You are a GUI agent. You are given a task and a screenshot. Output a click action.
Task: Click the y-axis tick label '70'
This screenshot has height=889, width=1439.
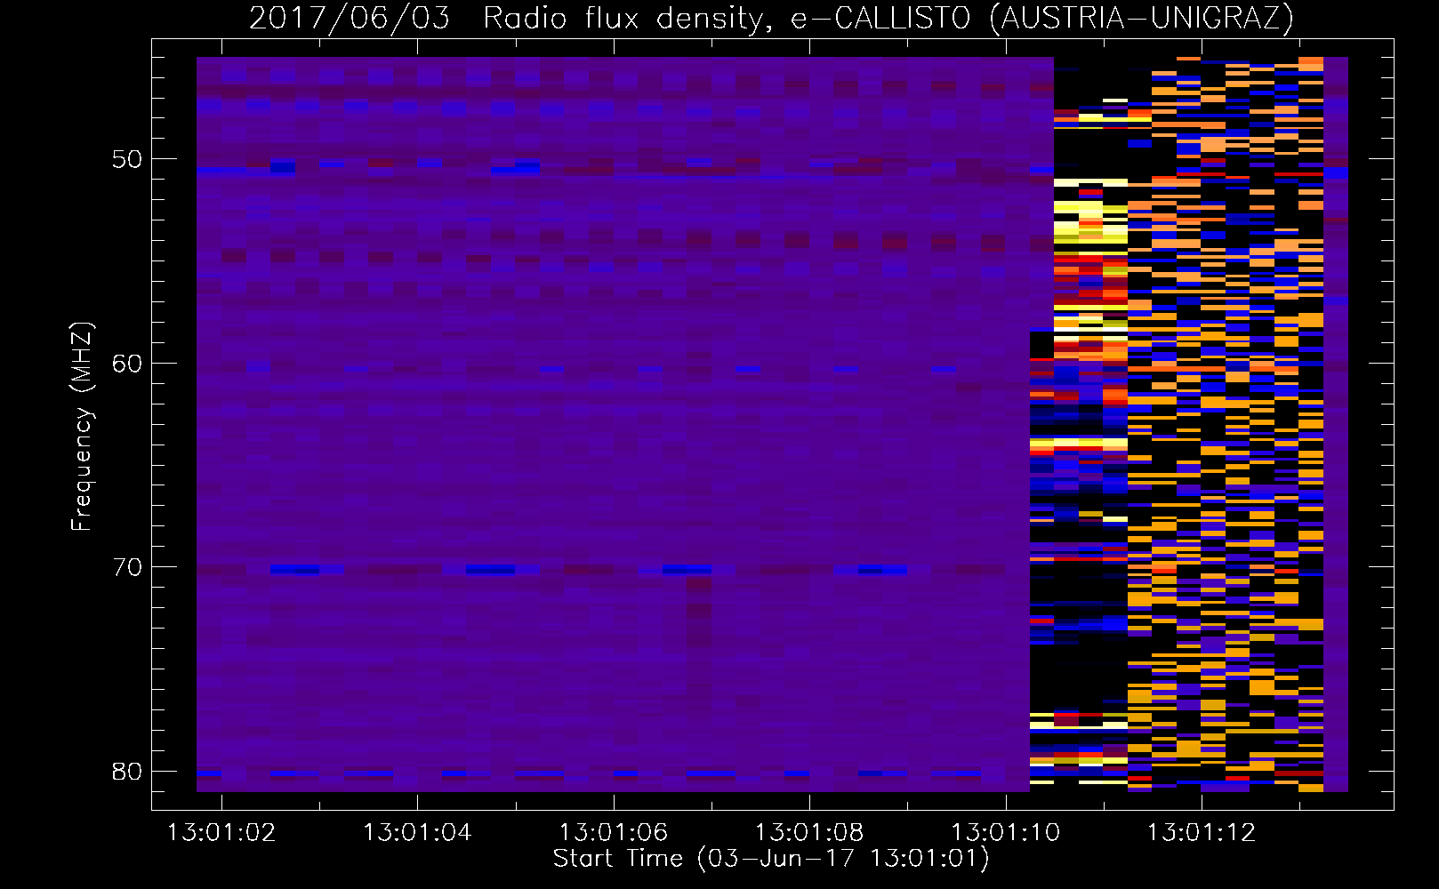click(x=127, y=567)
